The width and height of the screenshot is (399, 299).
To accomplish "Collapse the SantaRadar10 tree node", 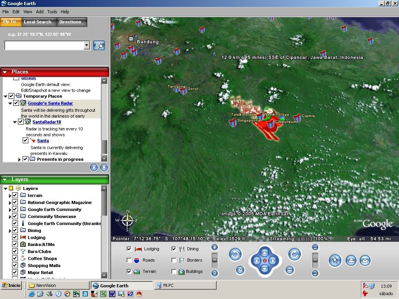I will coord(15,122).
